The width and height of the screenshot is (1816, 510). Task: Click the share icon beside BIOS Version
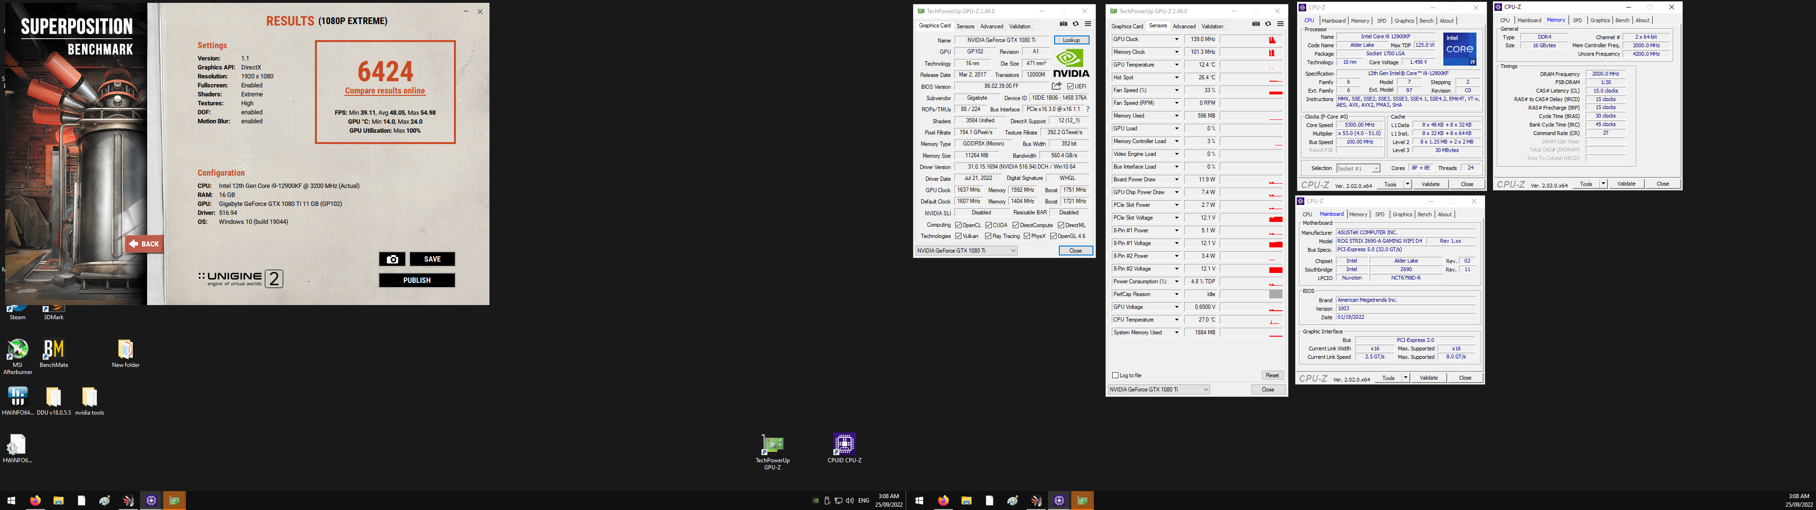tap(1056, 86)
